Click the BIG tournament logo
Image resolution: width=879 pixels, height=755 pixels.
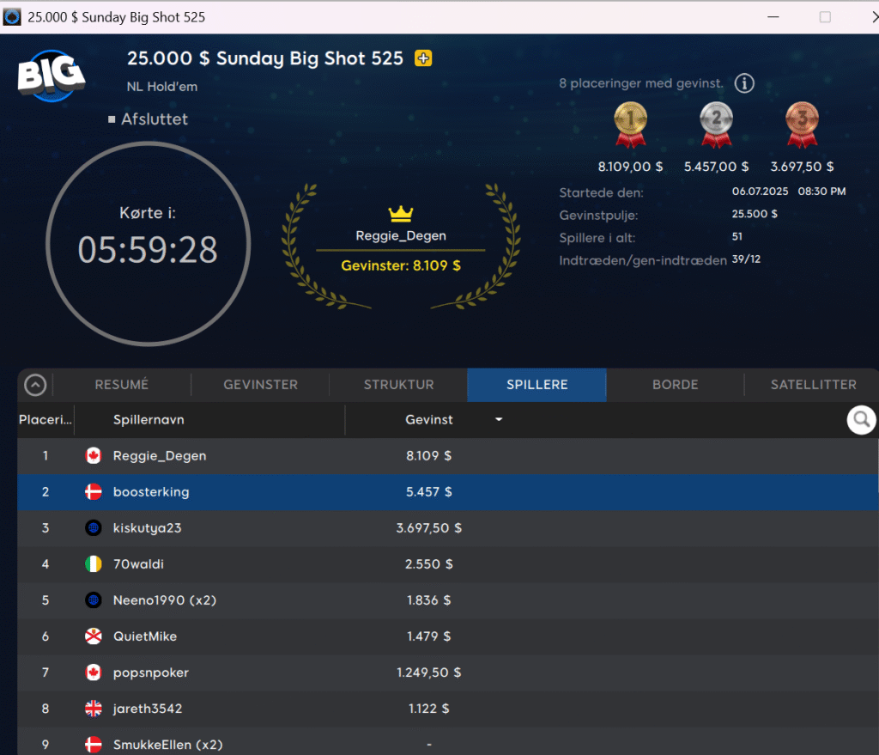coord(52,75)
